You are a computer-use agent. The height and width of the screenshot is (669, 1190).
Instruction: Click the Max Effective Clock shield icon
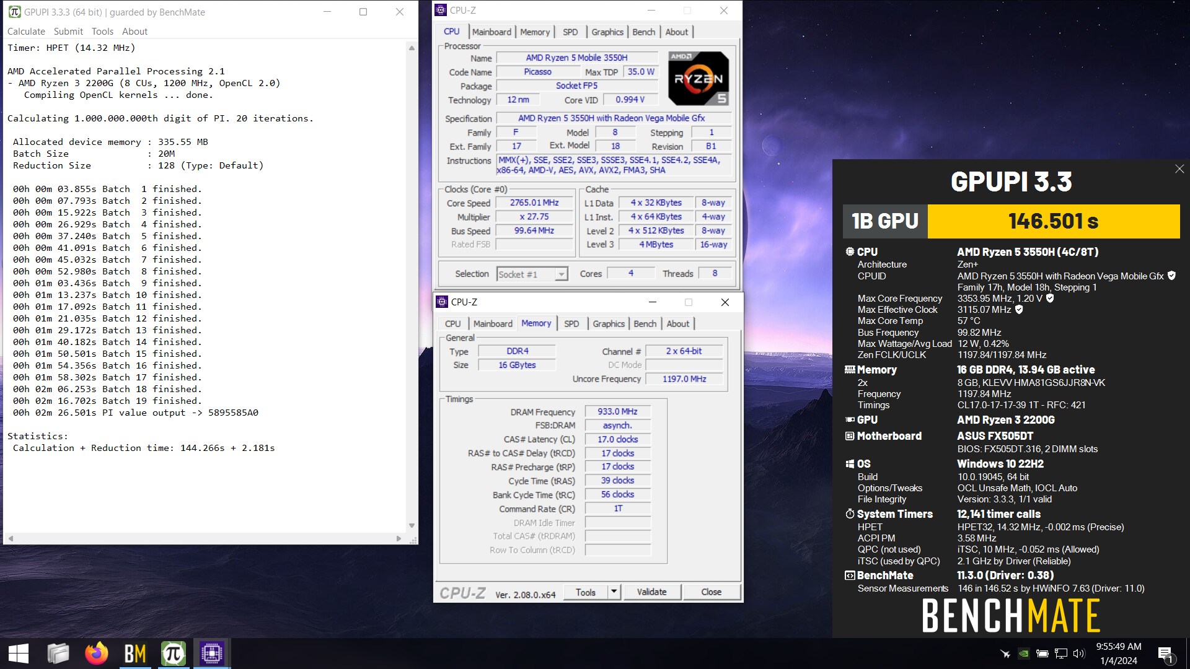point(1019,309)
